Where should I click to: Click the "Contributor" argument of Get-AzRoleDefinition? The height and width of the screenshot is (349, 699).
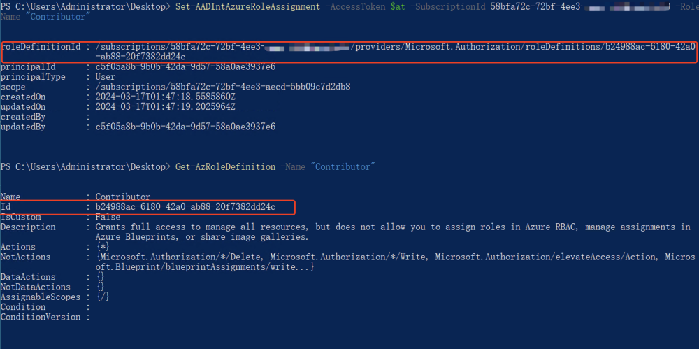click(x=343, y=167)
